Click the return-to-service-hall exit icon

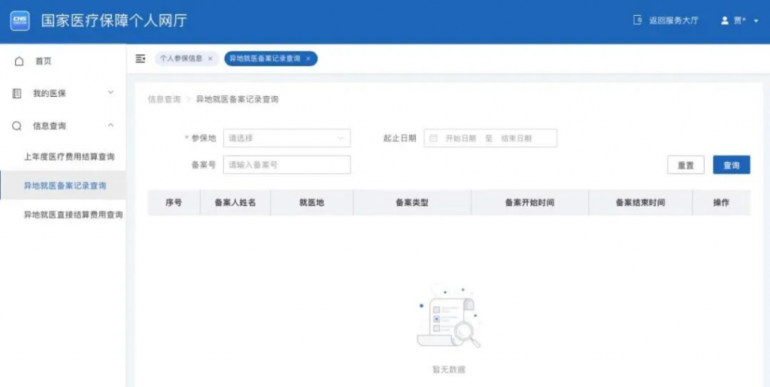(638, 20)
